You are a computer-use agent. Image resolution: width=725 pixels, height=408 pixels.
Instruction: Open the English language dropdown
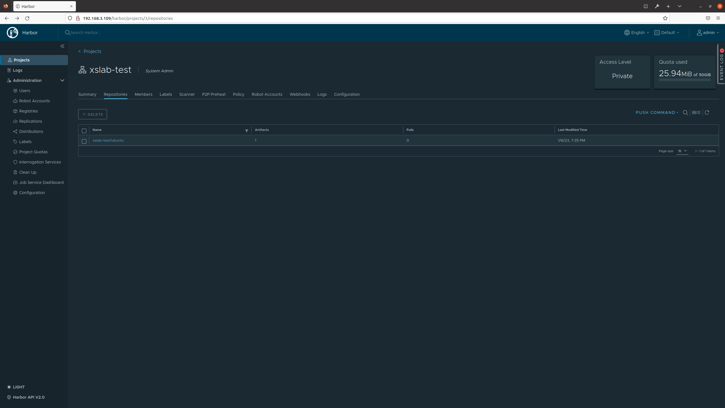pos(637,33)
